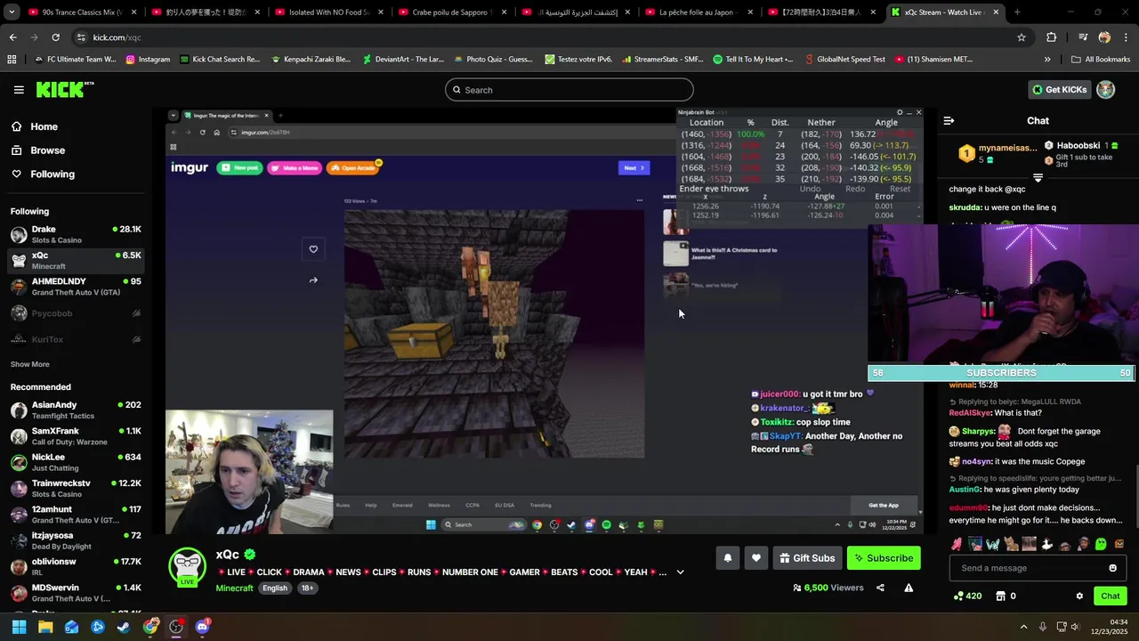Click the Minecraft category link below title
1139x641 pixels.
click(234, 588)
